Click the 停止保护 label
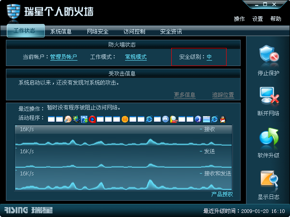The image size is (290, 217). click(268, 73)
